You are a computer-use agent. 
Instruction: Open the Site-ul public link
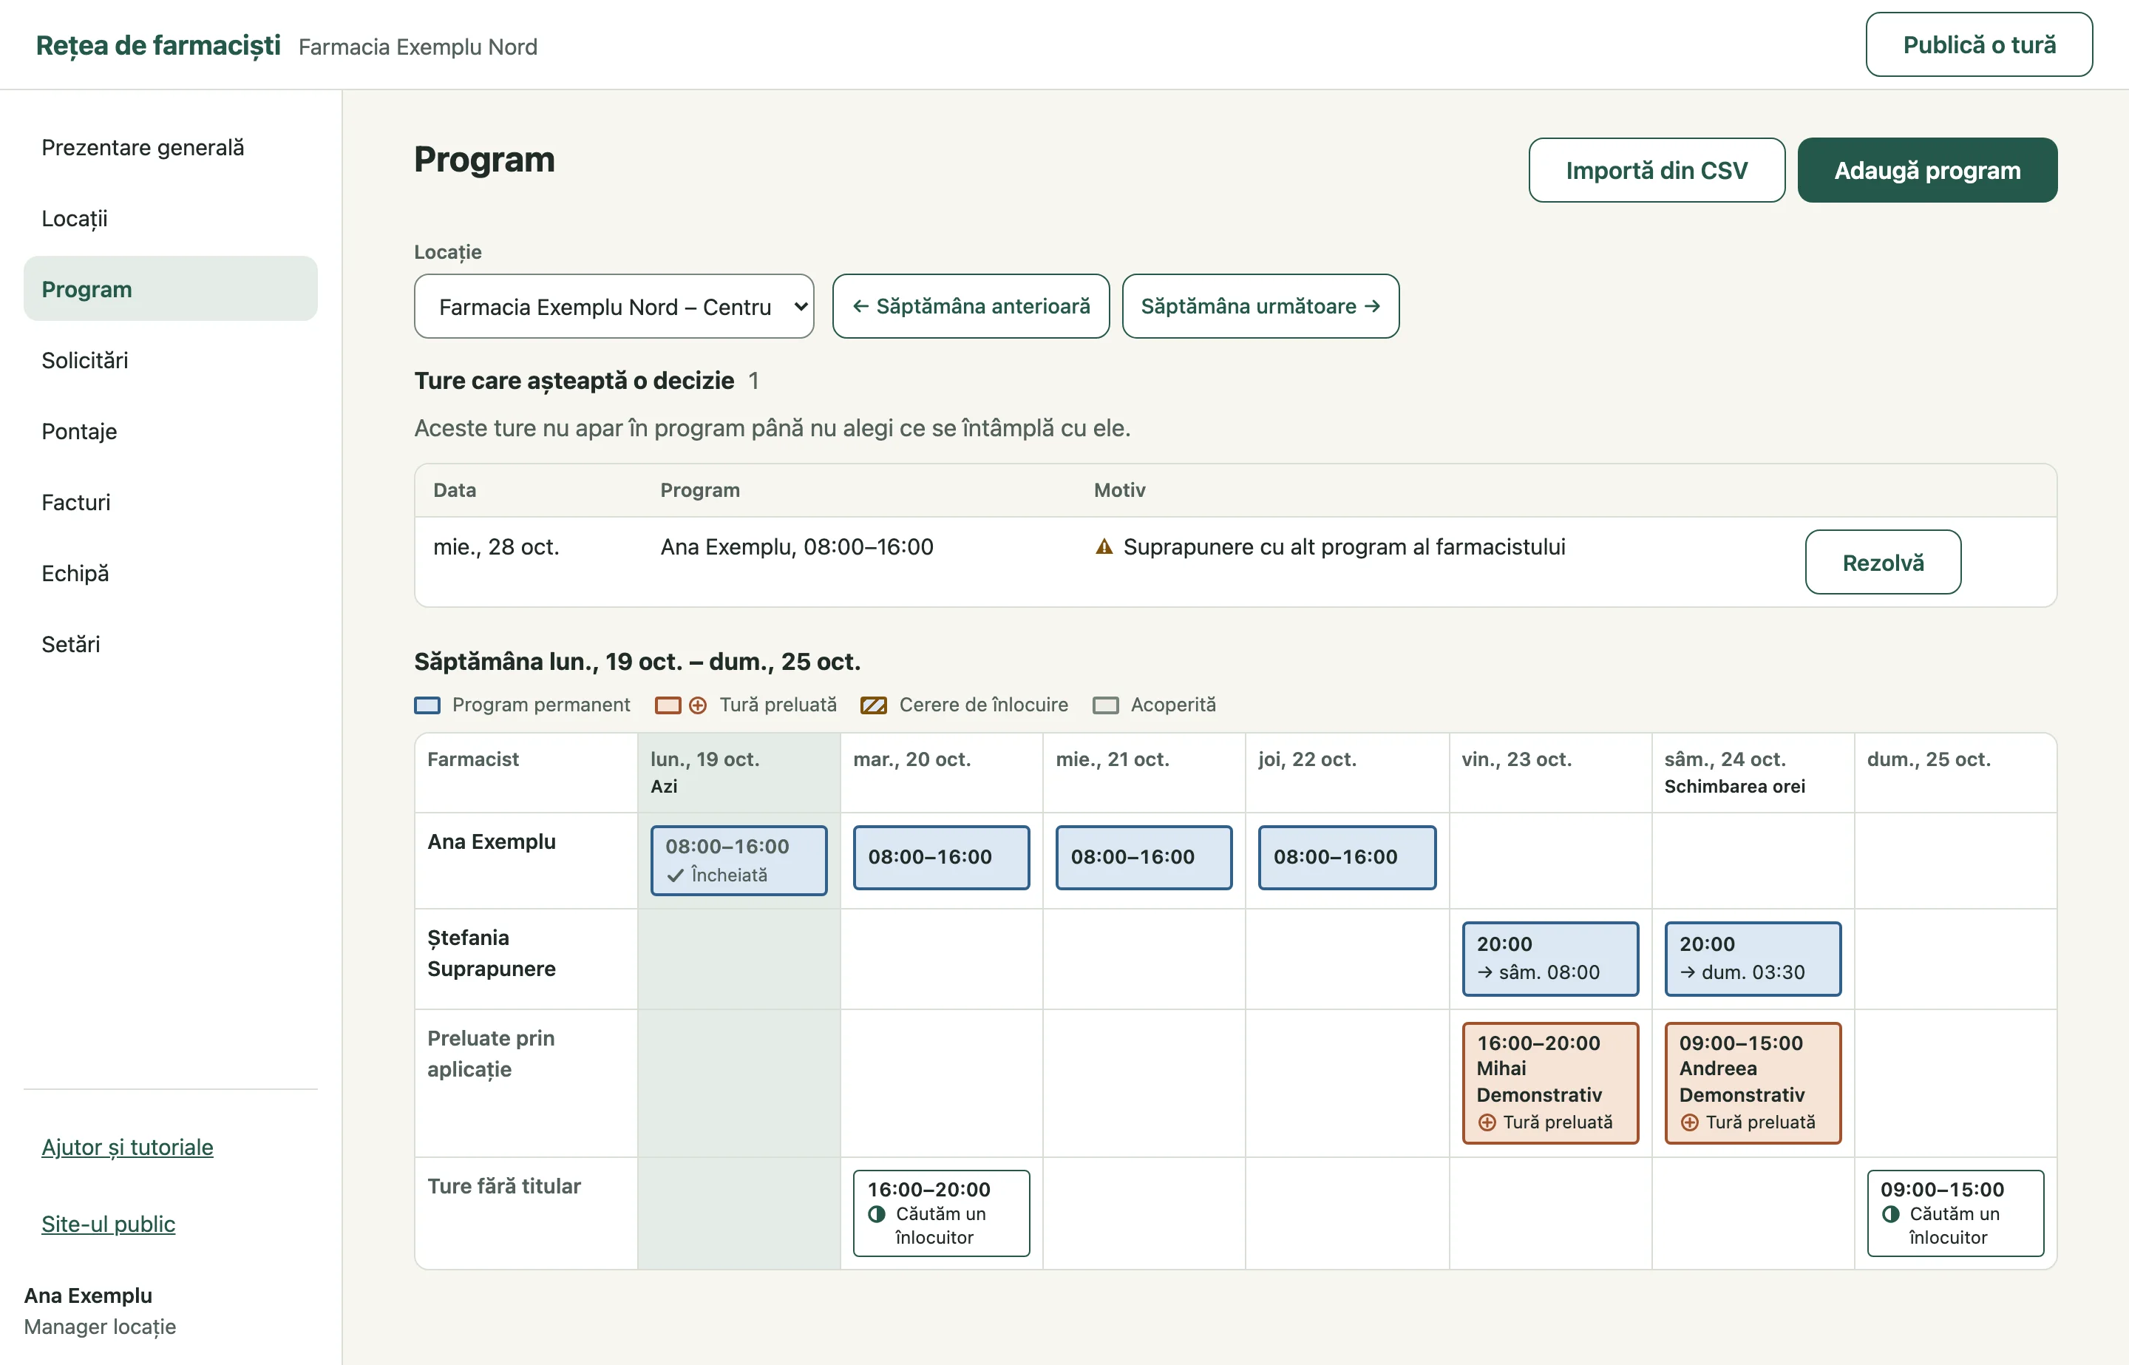(x=108, y=1224)
